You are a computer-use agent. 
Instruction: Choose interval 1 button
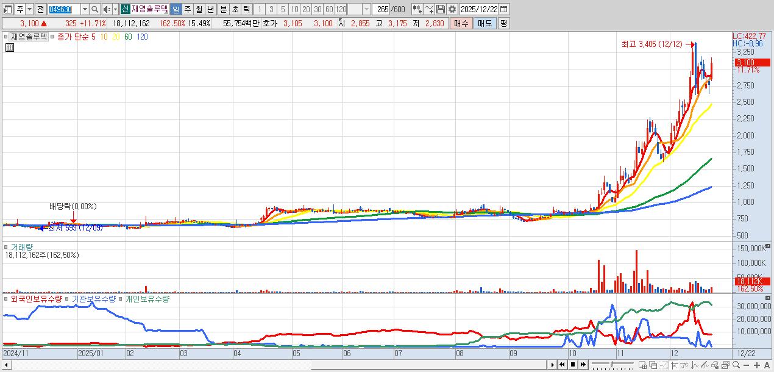260,9
